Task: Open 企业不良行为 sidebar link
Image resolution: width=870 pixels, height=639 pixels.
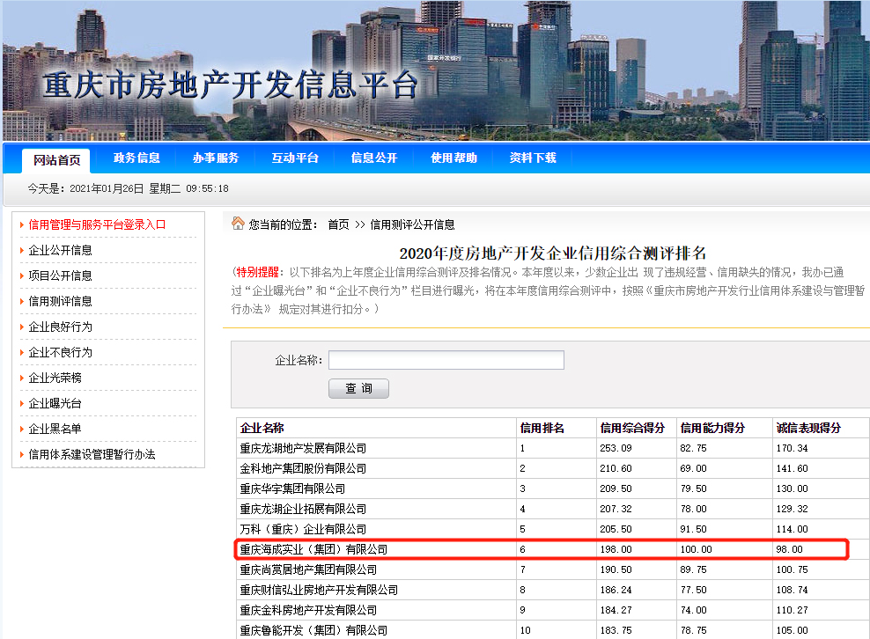Action: (60, 352)
